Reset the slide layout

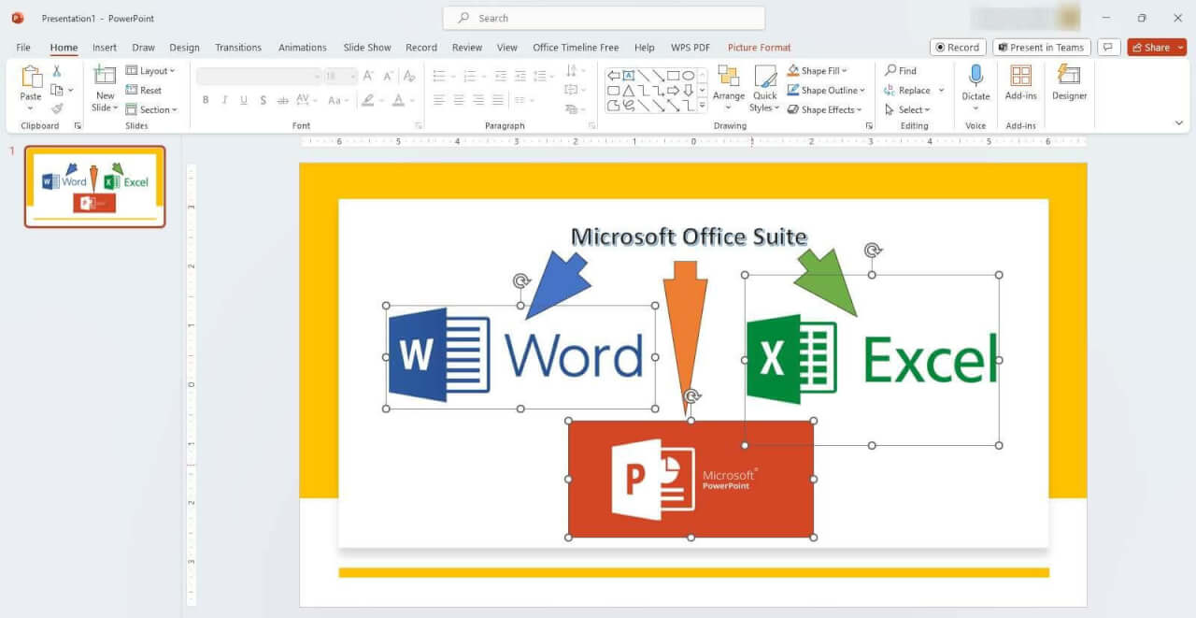click(144, 90)
